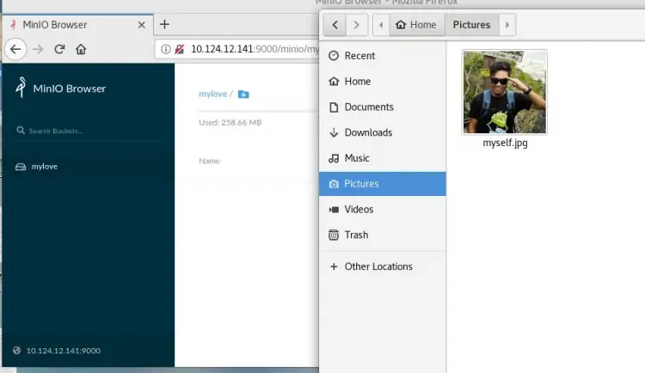
Task: Click the insecure connection lock icon
Action: tap(180, 49)
